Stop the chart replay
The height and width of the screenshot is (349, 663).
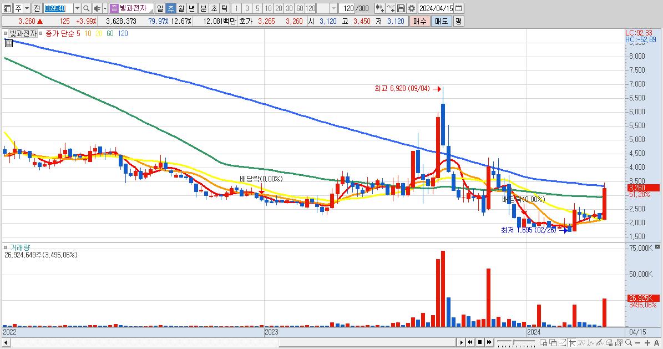click(x=480, y=342)
